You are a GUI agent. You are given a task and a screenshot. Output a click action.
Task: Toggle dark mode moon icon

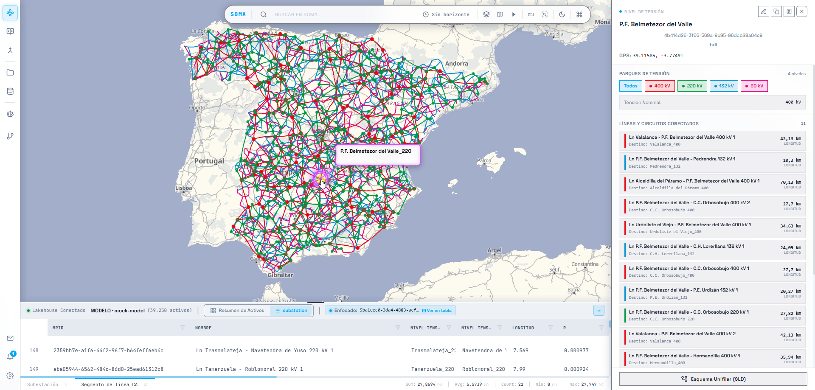[x=562, y=14]
